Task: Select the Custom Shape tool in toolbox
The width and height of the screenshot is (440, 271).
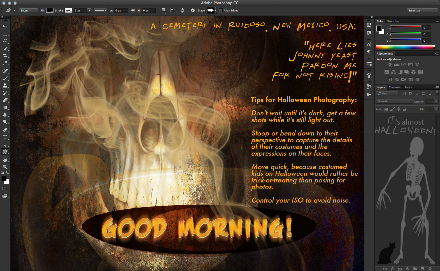Action: pyautogui.click(x=5, y=152)
